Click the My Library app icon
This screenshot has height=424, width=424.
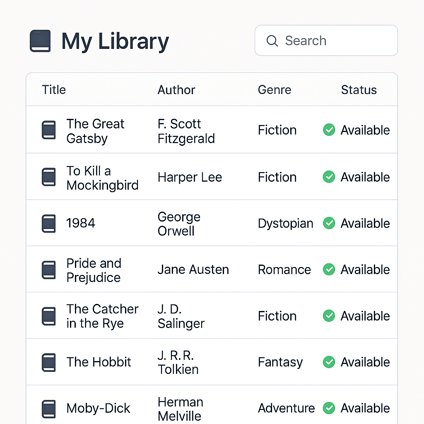40,41
